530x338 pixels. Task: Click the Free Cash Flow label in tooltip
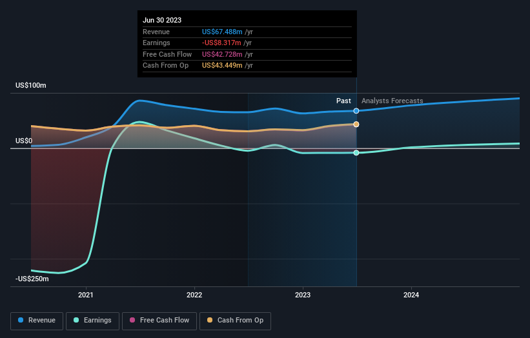167,54
